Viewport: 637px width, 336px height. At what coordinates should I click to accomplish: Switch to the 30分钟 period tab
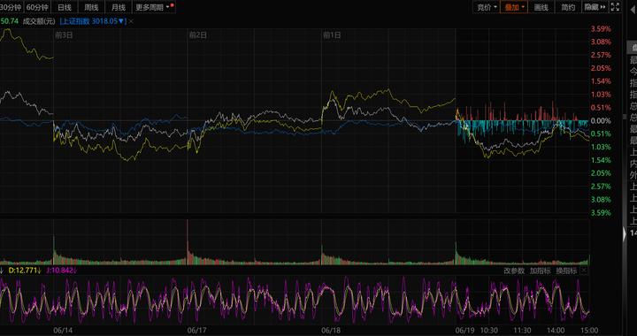[12, 7]
